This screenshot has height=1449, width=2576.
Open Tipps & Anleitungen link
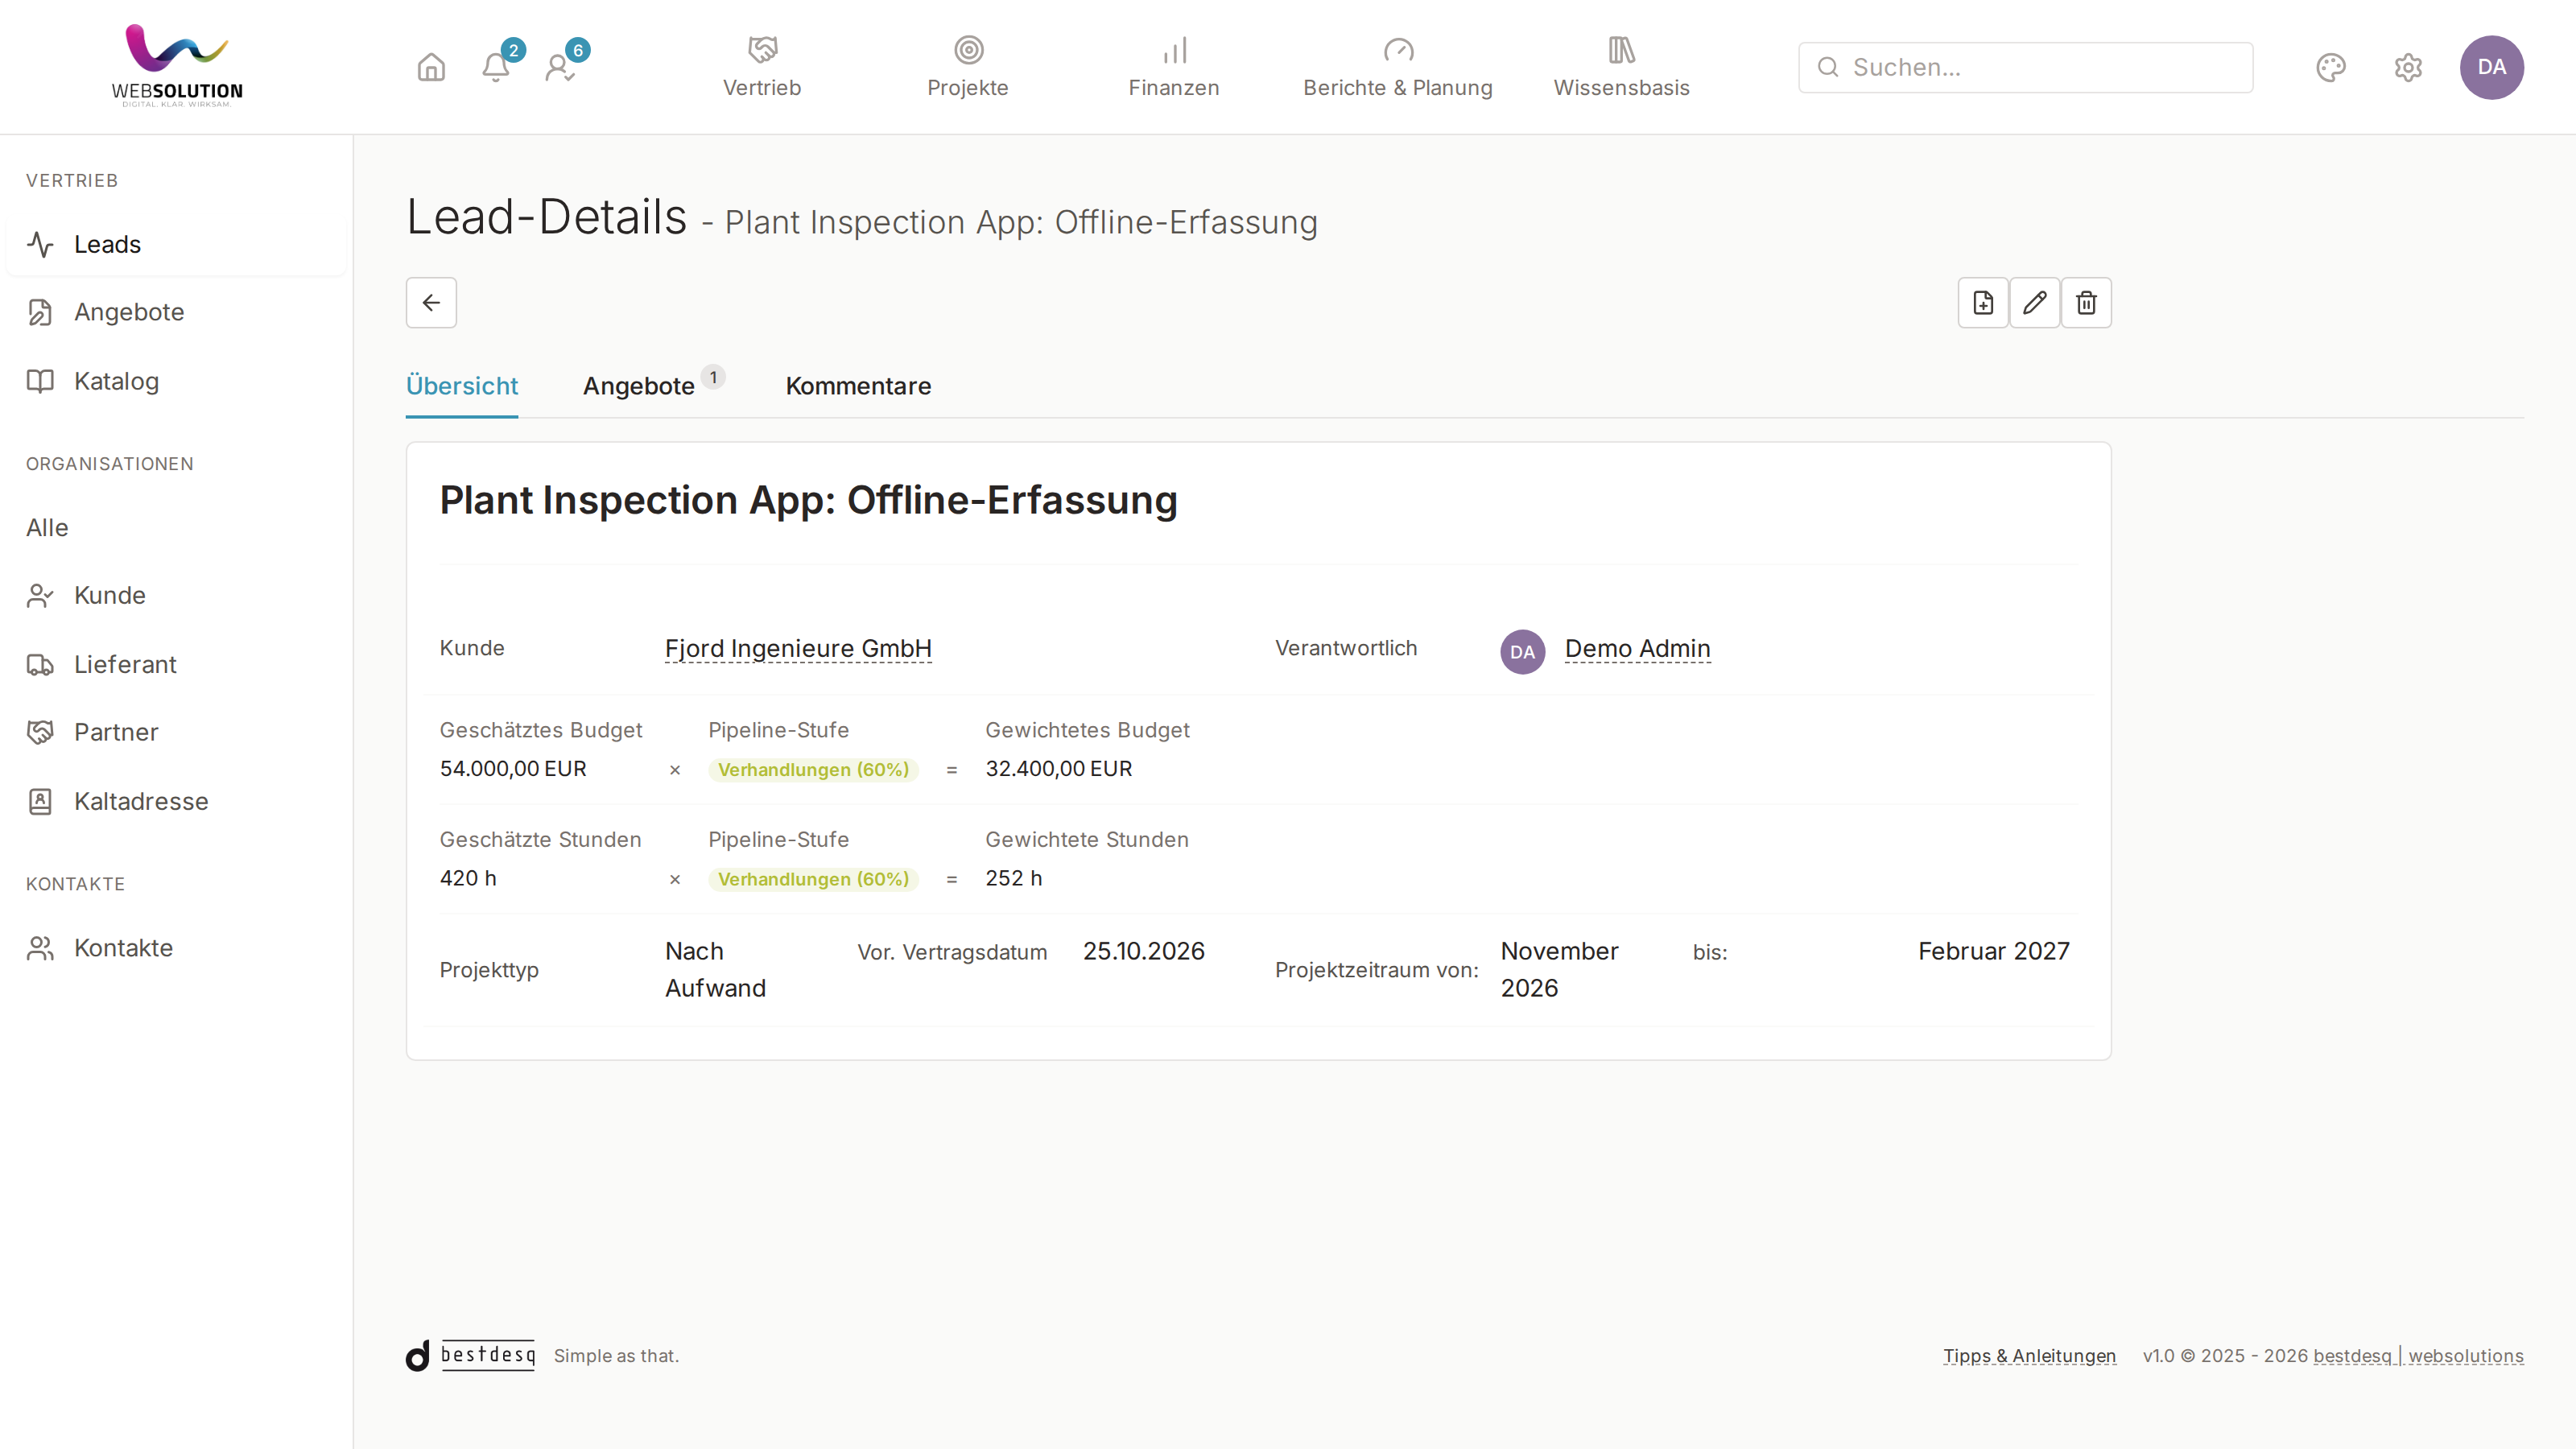(2029, 1356)
